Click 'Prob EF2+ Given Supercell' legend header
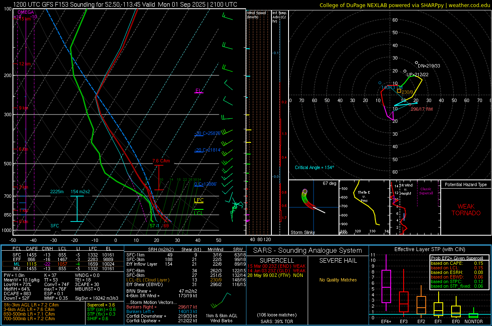 click(x=457, y=258)
